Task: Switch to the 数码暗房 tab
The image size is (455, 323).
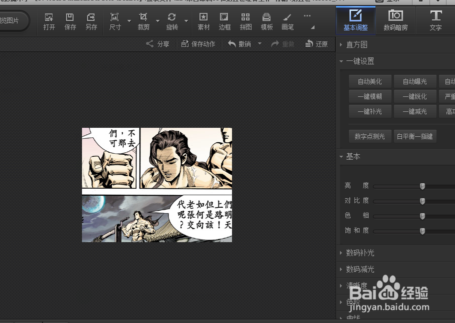Action: click(x=395, y=20)
